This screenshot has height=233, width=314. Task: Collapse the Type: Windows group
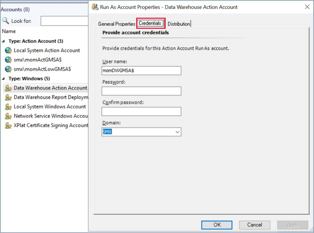point(3,78)
